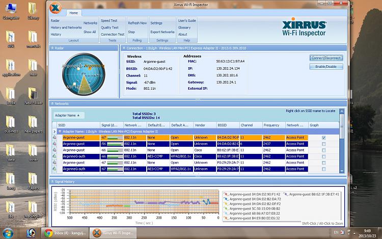Click network icon beside Argonne-guest signal -56 row
The image size is (382, 239).
[x=54, y=144]
